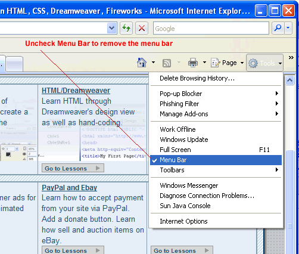Click the Refresh page icon
This screenshot has width=299, height=254.
point(126,28)
